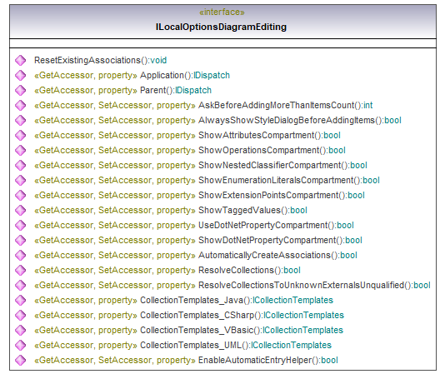Click the diamond icon beside ShowDotNetPropertyCompartment
The height and width of the screenshot is (374, 445).
click(x=21, y=240)
